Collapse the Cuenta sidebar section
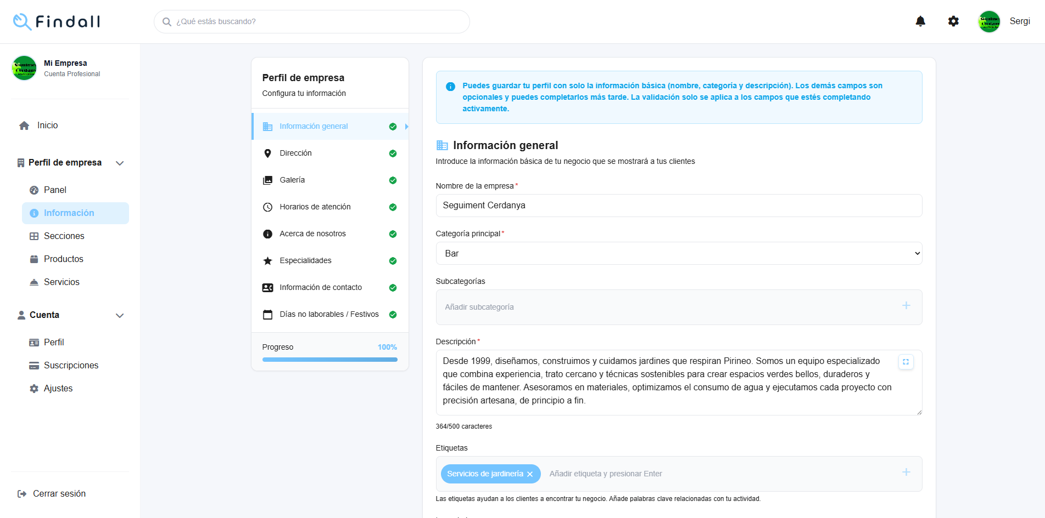This screenshot has width=1045, height=518. tap(120, 315)
